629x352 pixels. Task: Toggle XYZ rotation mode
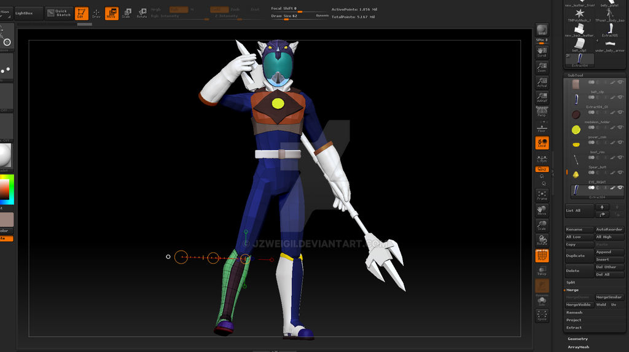tap(542, 170)
